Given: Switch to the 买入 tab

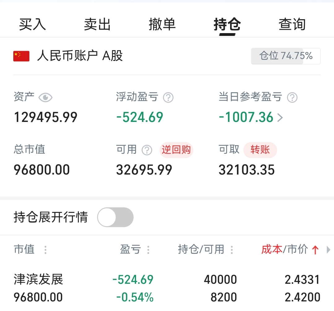Looking at the screenshot, I should 32,24.
